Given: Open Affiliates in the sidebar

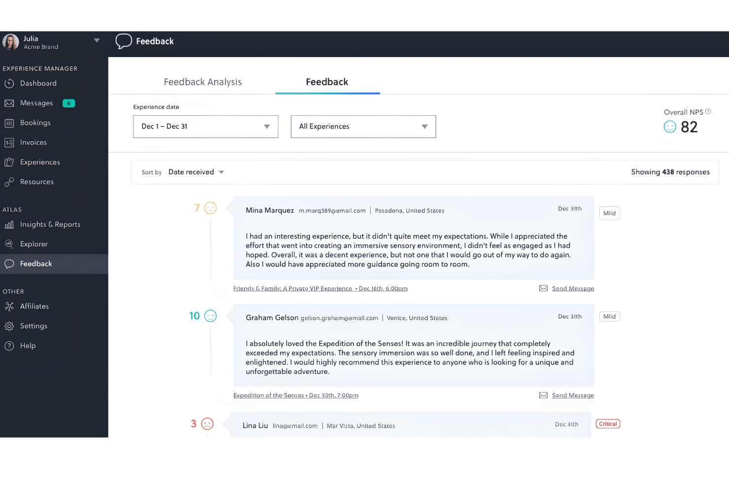Looking at the screenshot, I should click(x=34, y=306).
